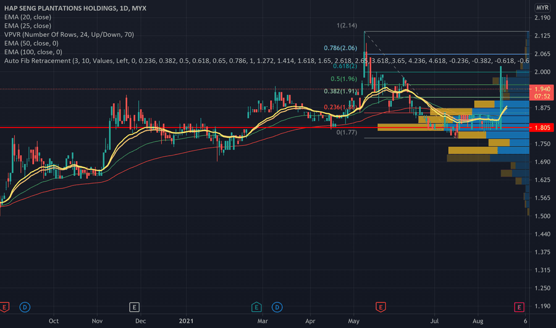Click the Mar label on time axis
The height and width of the screenshot is (328, 556).
(x=262, y=321)
